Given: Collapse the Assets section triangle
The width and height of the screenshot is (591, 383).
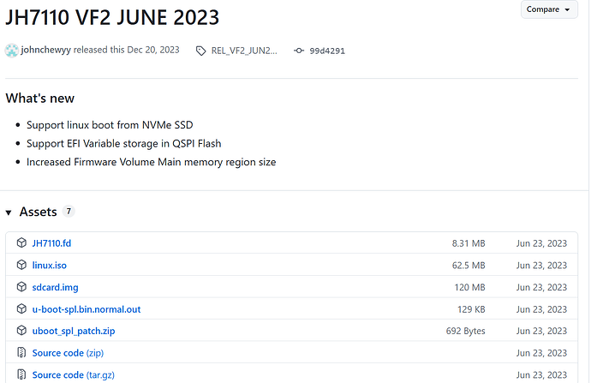Looking at the screenshot, I should (9, 212).
